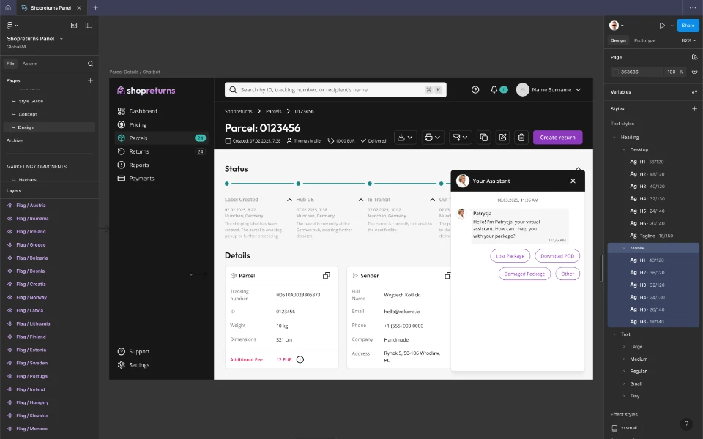This screenshot has width=703, height=439.
Task: Click the page background color swatch
Action: [616, 72]
